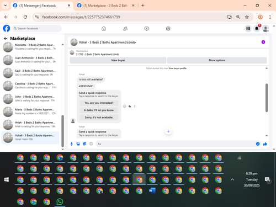The image size is (276, 207).
Task: Open the tab search dropdown arrow
Action: 6,6
